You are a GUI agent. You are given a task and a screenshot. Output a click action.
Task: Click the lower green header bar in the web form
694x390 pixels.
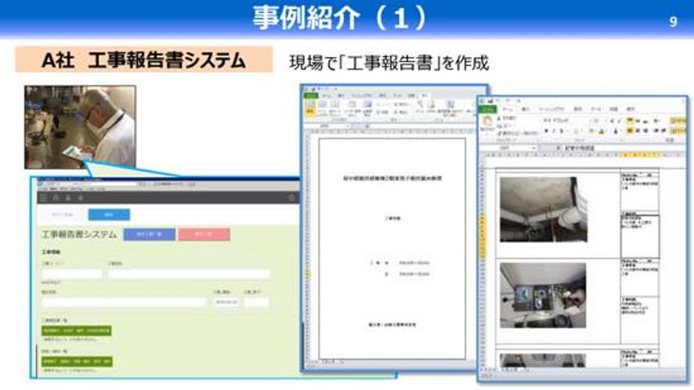[76, 361]
